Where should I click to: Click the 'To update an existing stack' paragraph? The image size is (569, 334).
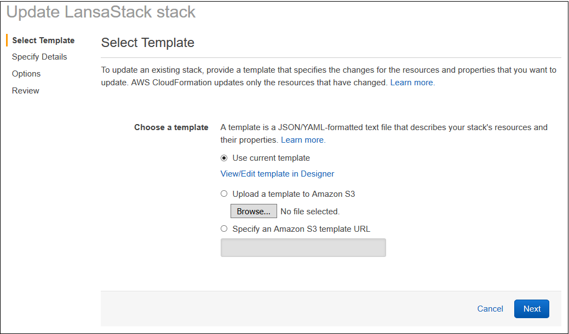[x=329, y=71]
